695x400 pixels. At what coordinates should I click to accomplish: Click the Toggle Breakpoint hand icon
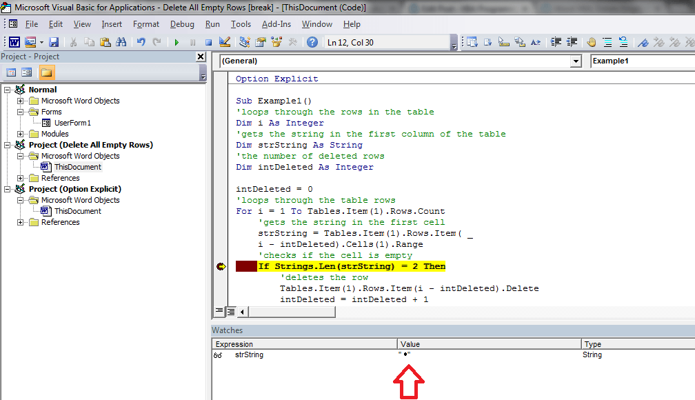tap(592, 42)
